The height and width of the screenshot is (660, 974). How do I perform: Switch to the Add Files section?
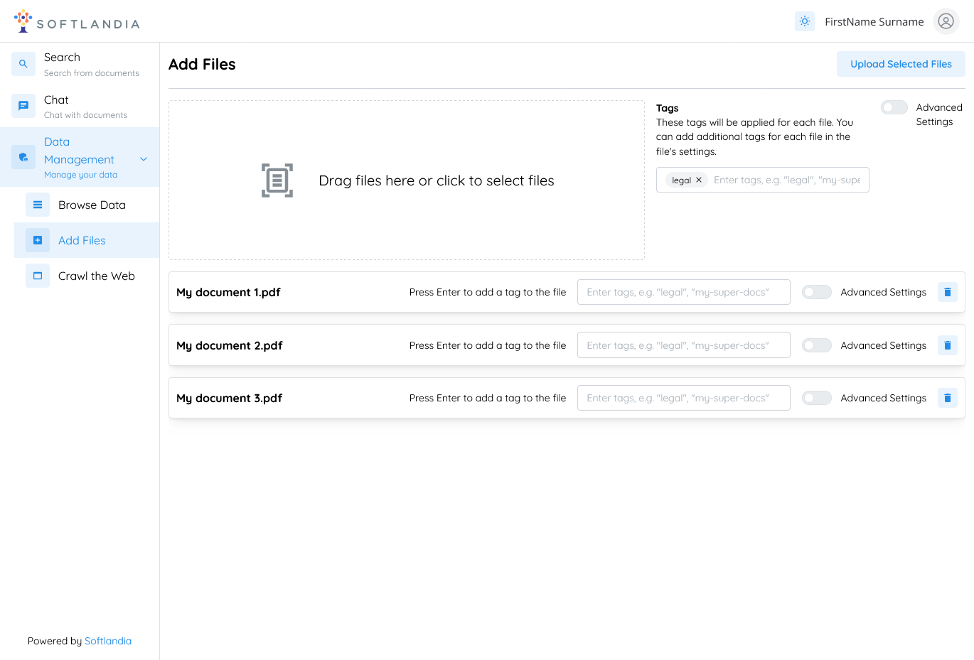(80, 240)
